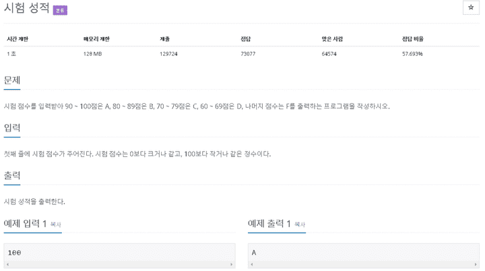Viewport: 485px width, 271px height.
Task: Click the 시험 성적 problem title
Action: (26, 7)
